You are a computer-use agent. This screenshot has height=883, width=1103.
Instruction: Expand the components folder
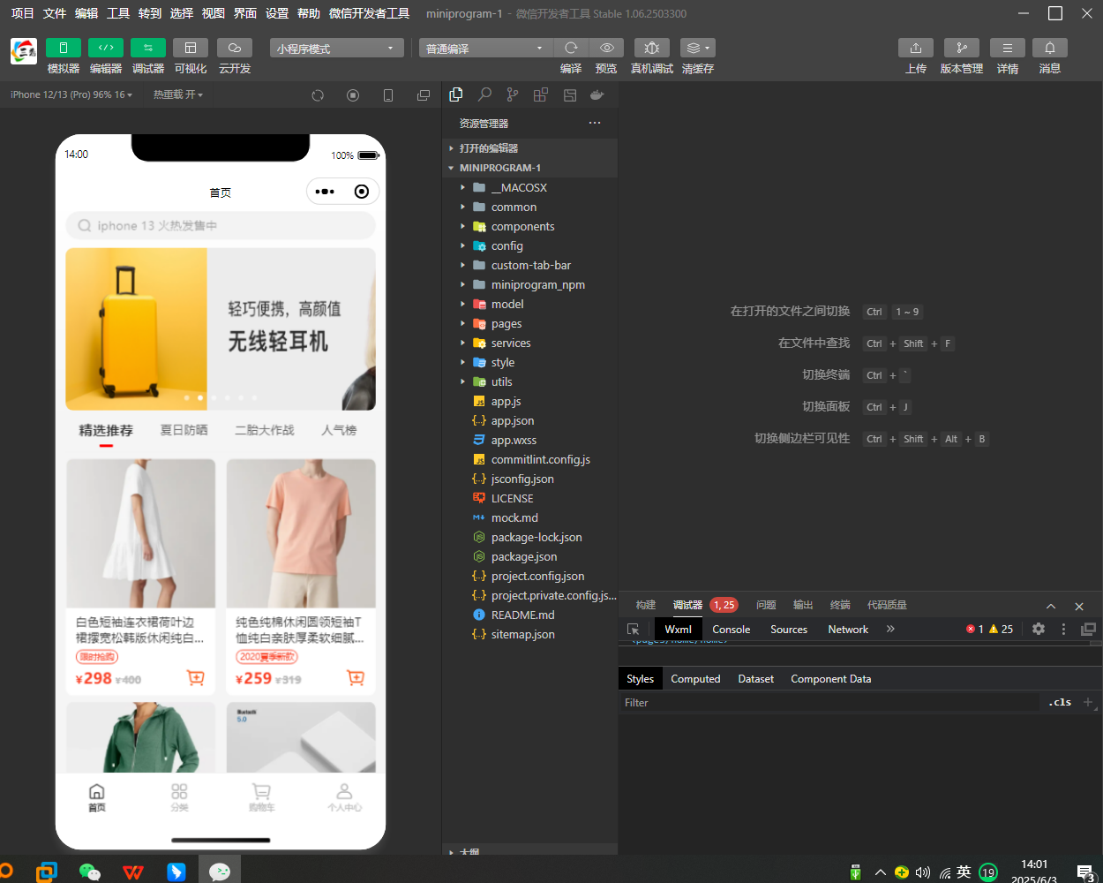[529, 226]
